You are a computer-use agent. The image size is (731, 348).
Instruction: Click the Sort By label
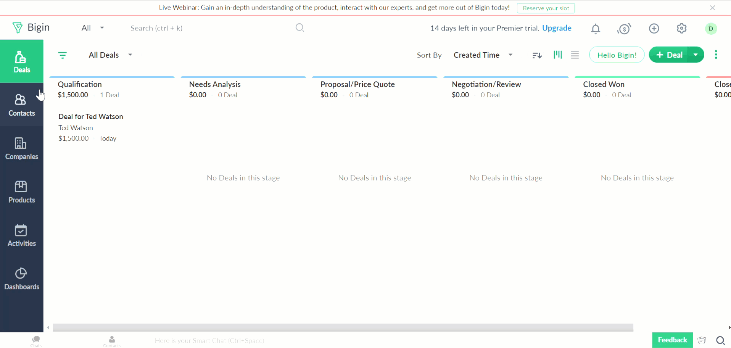[x=429, y=55]
